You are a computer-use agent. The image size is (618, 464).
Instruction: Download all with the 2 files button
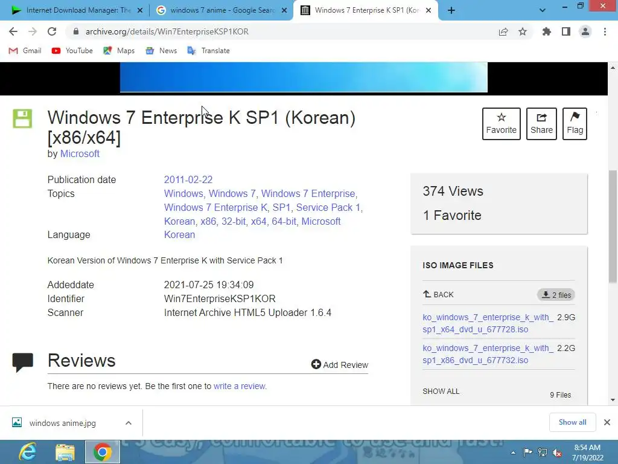pyautogui.click(x=556, y=295)
